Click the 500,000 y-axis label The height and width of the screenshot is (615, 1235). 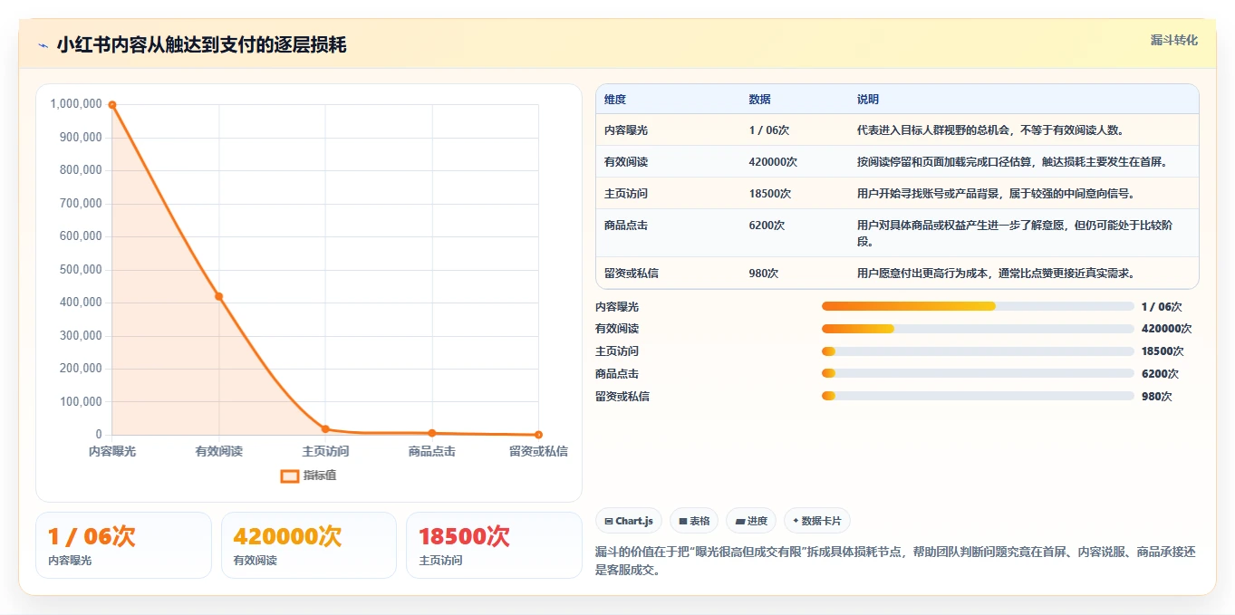tap(80, 269)
